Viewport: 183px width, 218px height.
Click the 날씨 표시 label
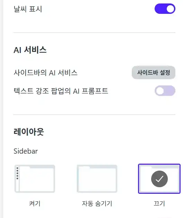point(28,9)
